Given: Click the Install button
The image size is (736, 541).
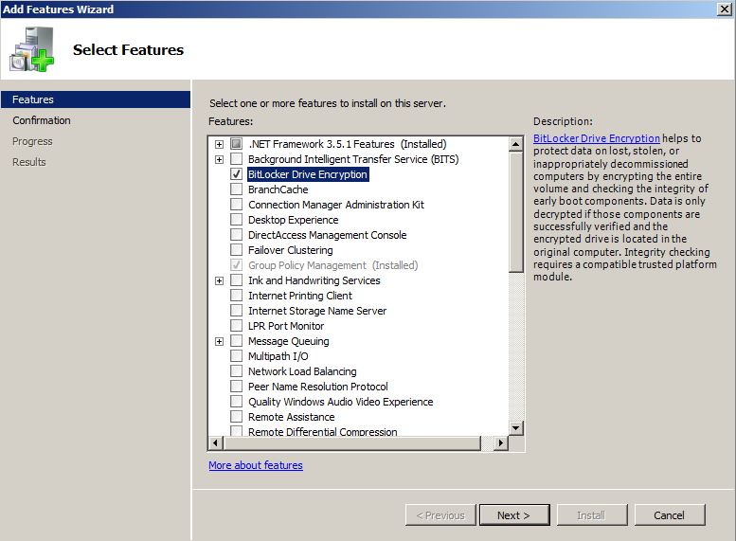Looking at the screenshot, I should pos(592,515).
